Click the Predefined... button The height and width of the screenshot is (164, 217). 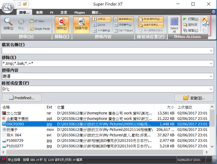coord(22,98)
